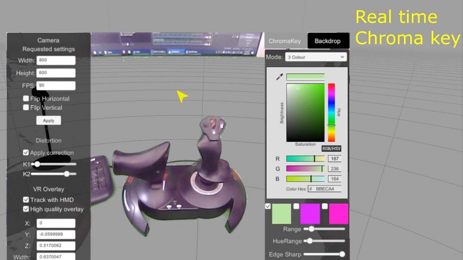Image resolution: width=463 pixels, height=260 pixels.
Task: Toggle checkbox above the purple key color
Action: click(x=296, y=206)
